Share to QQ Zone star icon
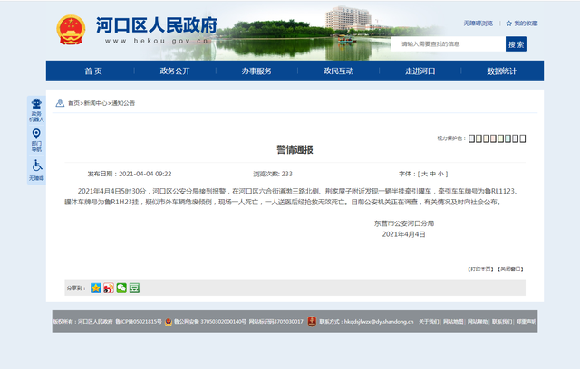This screenshot has width=580, height=369. tap(96, 288)
